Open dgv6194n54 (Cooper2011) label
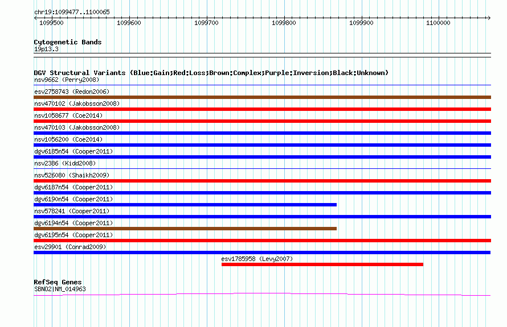Viewport: 507px width, 327px height. pyautogui.click(x=73, y=223)
